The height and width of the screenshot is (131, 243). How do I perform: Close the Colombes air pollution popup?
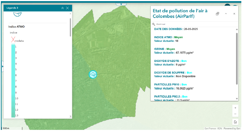[234, 14]
